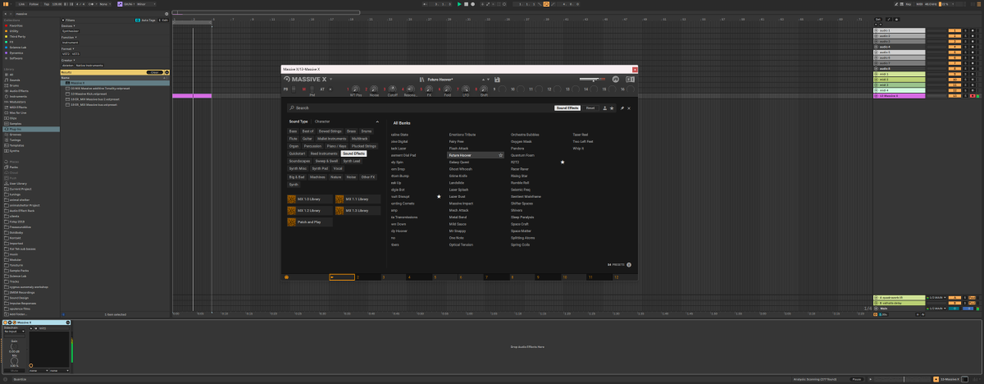The image size is (984, 384).
Task: Deselect the Sound Effects sound type tag
Action: (x=353, y=153)
